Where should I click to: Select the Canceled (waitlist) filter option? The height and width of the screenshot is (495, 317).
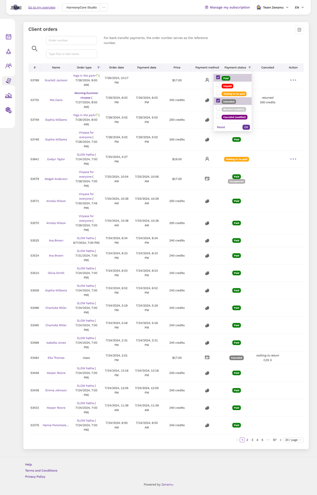(218, 117)
